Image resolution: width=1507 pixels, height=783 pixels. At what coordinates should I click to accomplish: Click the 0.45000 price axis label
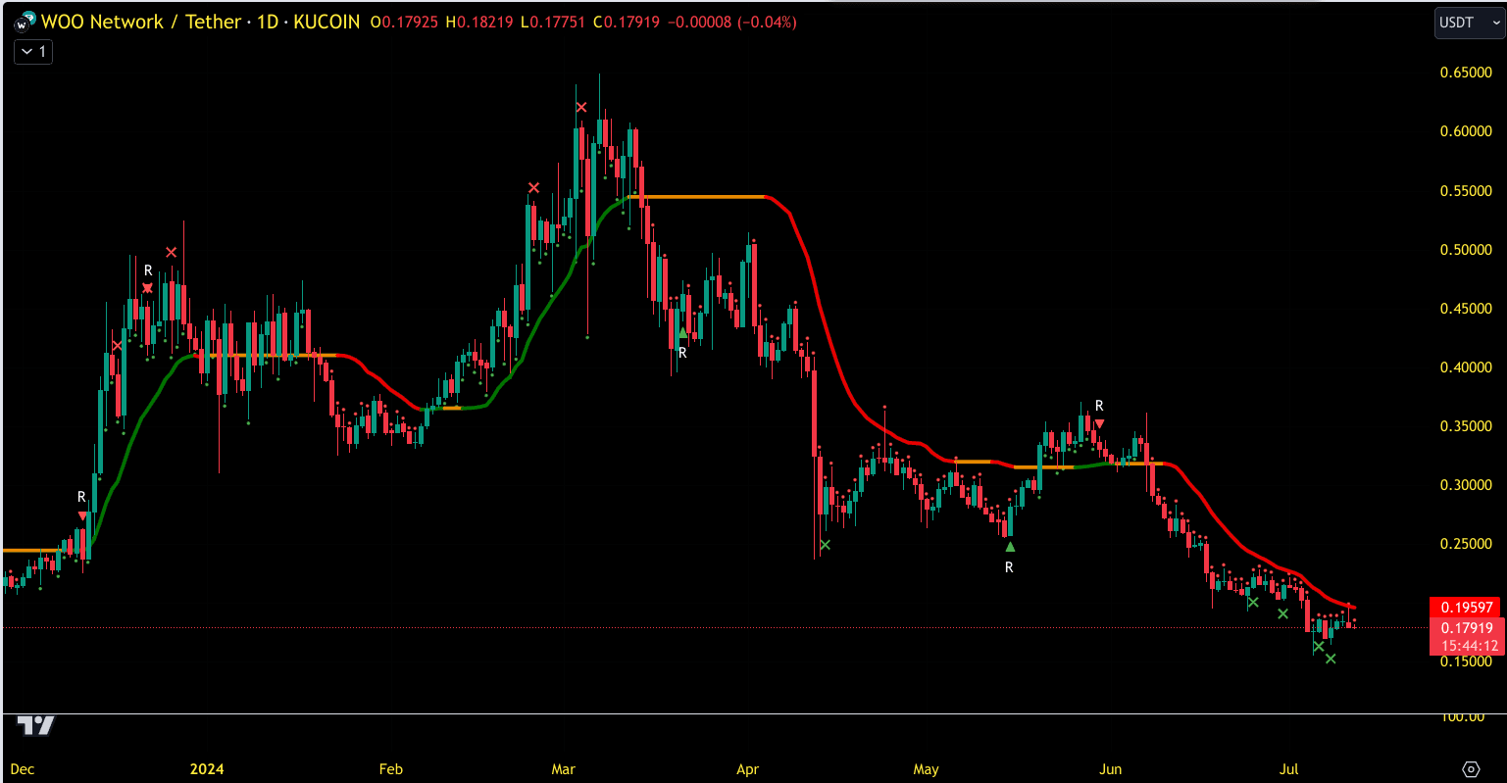click(1466, 309)
